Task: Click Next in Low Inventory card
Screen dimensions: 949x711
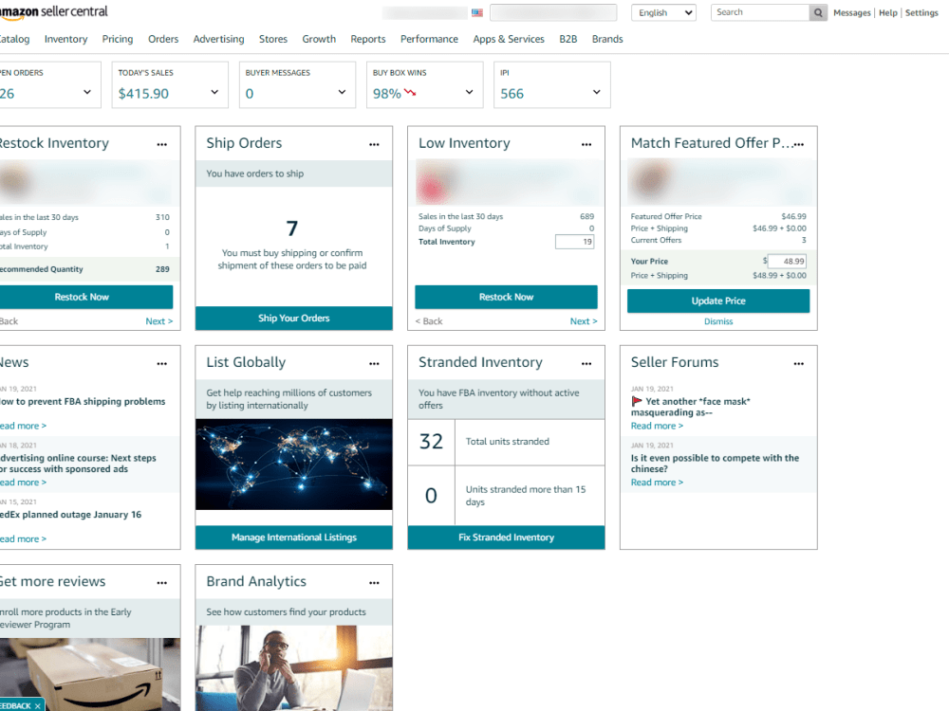Action: pyautogui.click(x=584, y=321)
